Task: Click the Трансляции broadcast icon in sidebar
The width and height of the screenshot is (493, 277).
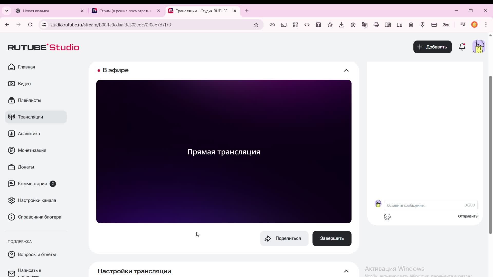Action: (11, 117)
